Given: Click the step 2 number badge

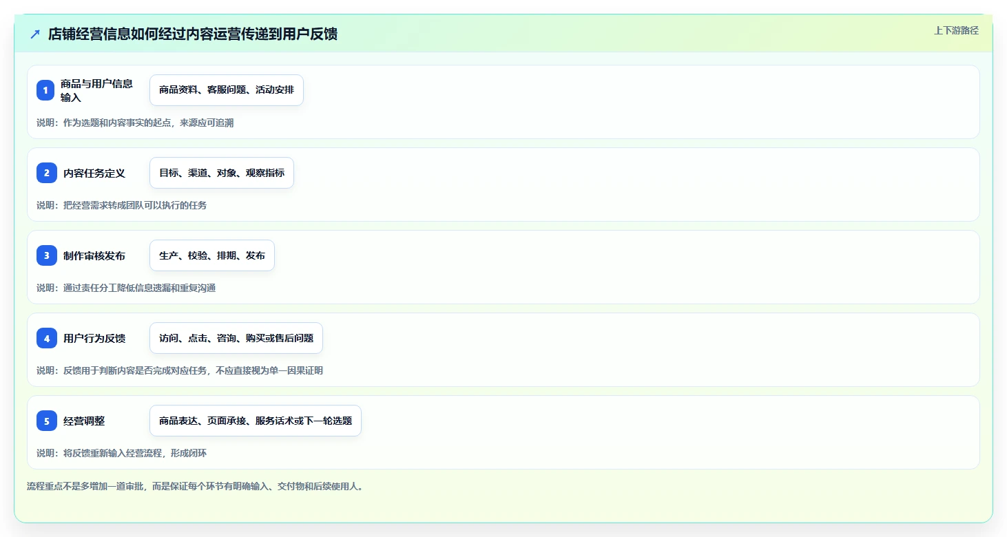Looking at the screenshot, I should click(47, 173).
